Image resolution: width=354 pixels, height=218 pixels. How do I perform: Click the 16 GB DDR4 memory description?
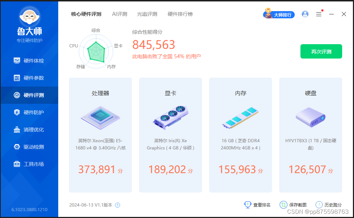click(x=240, y=144)
